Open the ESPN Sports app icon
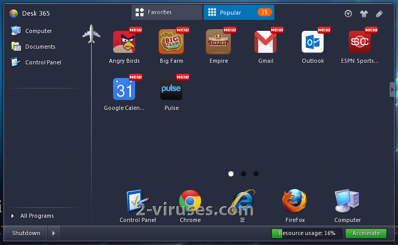The height and width of the screenshot is (245, 398). 360,42
